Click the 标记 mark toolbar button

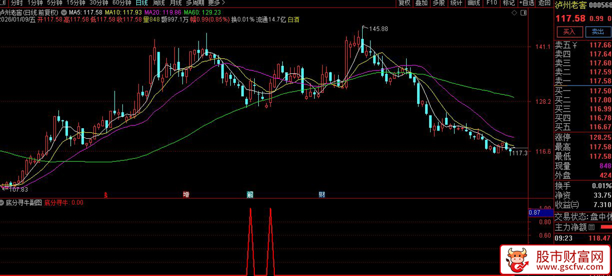pos(509,3)
